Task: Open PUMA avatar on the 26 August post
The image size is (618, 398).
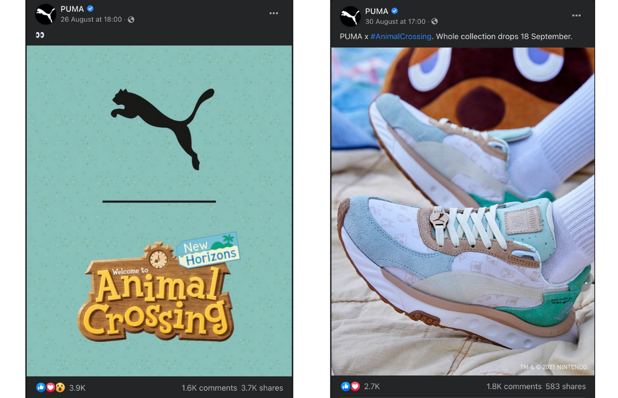Action: click(45, 14)
